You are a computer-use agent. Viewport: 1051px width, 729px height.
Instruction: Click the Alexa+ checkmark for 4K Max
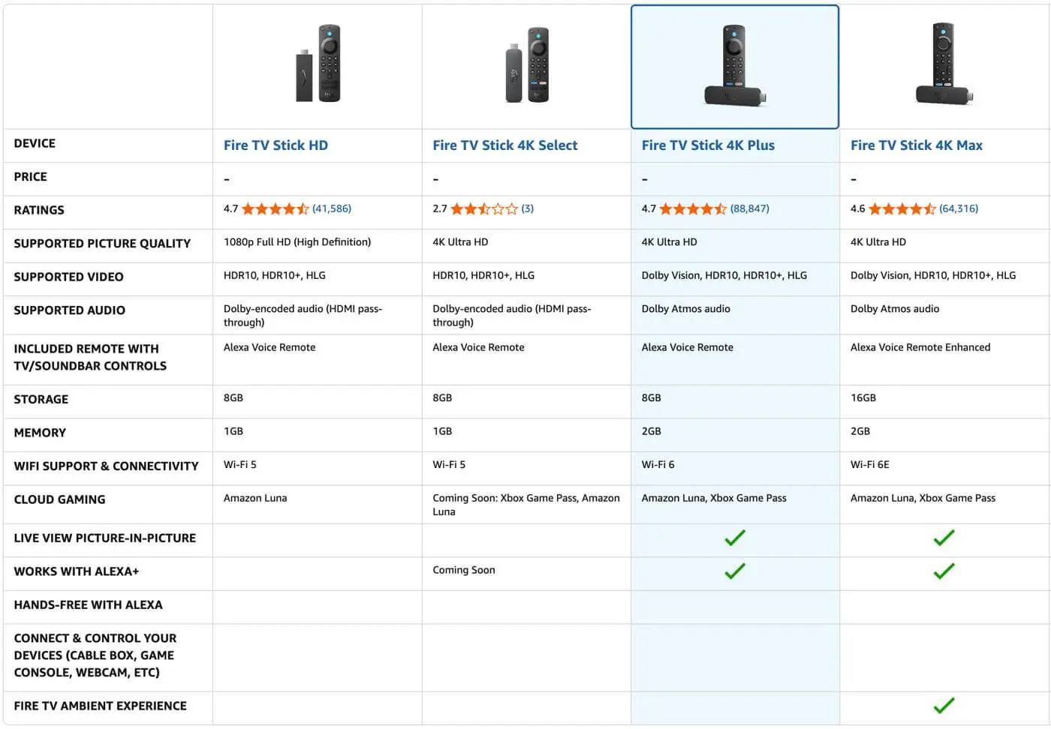tap(944, 571)
